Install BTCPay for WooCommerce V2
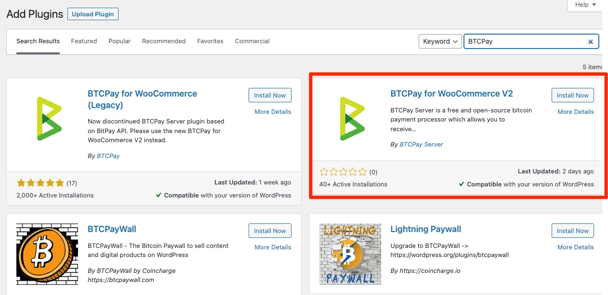 coord(572,95)
